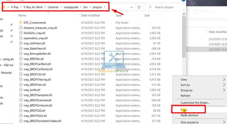Click second pin icon in navigation pane
Screen dimensions: 227x124
[11, 30]
